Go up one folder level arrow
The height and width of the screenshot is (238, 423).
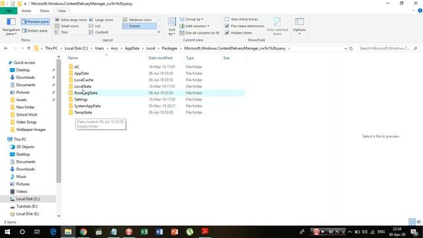click(x=28, y=48)
